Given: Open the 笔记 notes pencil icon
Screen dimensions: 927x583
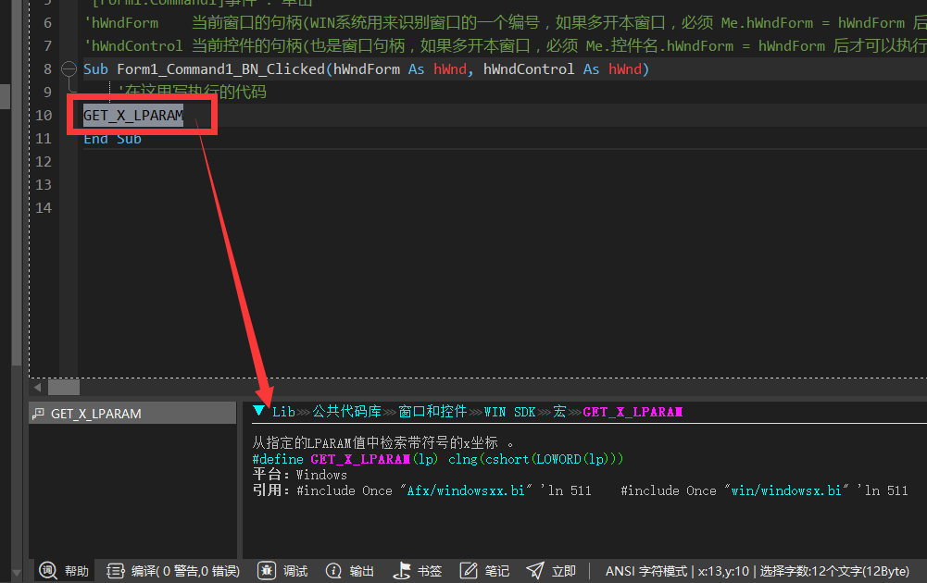Looking at the screenshot, I should (x=469, y=570).
